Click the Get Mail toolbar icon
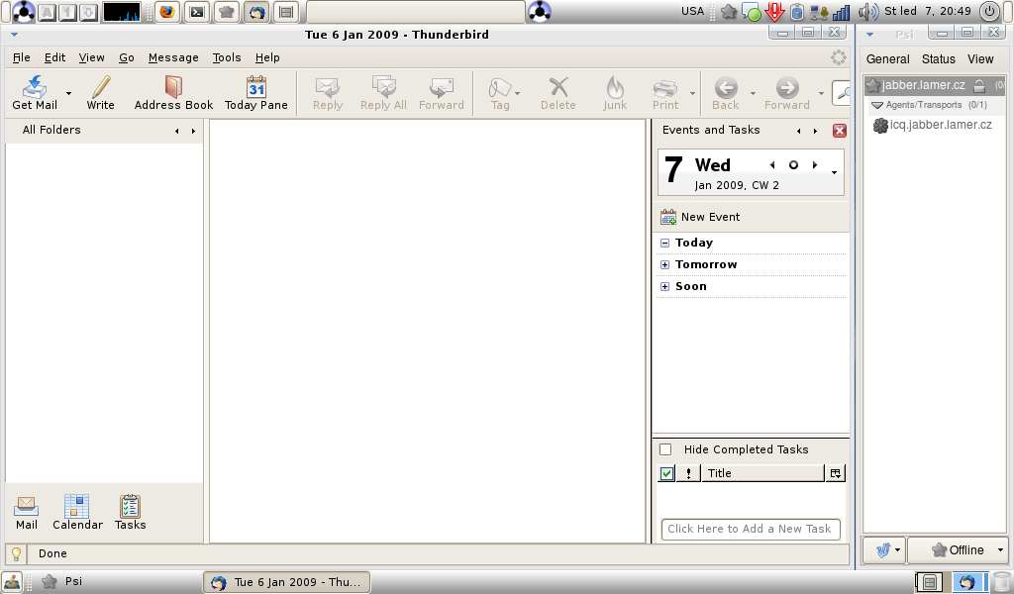 click(x=35, y=87)
